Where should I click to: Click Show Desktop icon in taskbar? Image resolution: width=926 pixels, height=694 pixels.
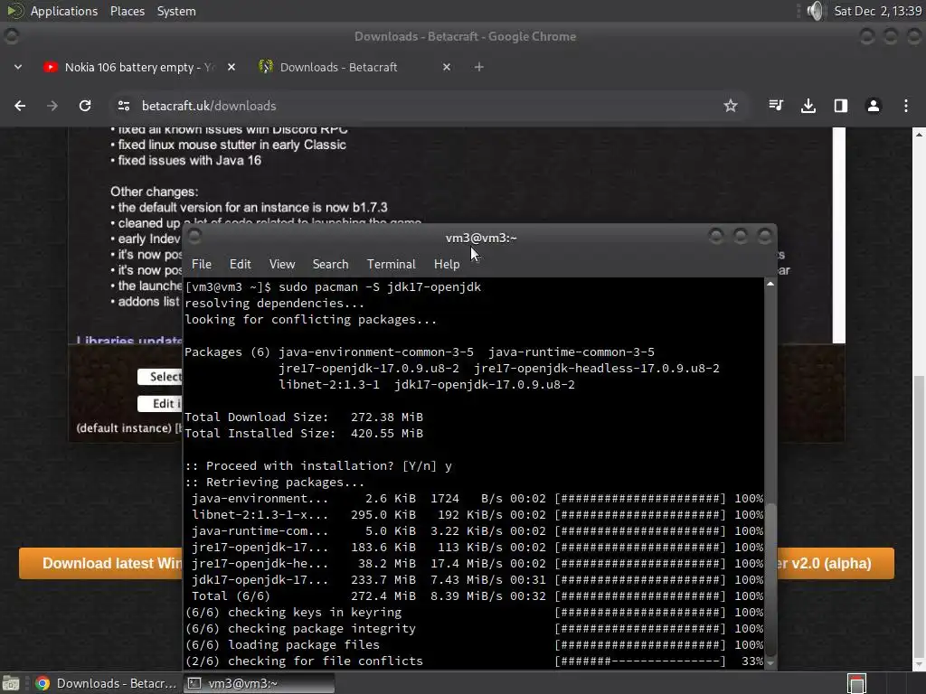(x=11, y=683)
